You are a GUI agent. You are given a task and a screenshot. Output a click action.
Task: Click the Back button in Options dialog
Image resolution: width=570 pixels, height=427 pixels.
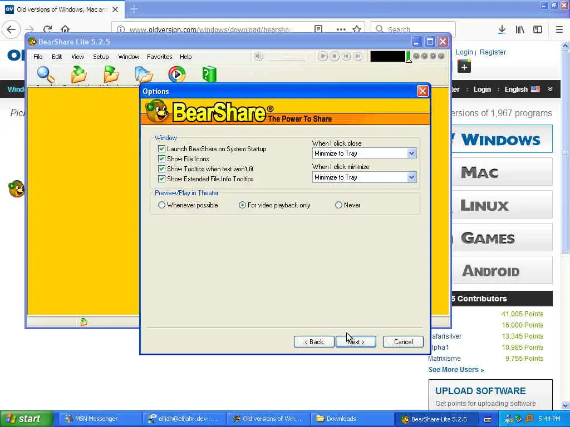(314, 342)
